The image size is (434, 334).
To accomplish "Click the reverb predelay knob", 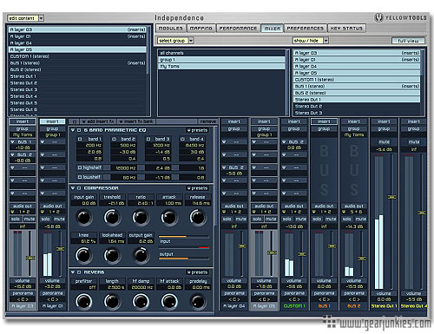I will point(198,301).
